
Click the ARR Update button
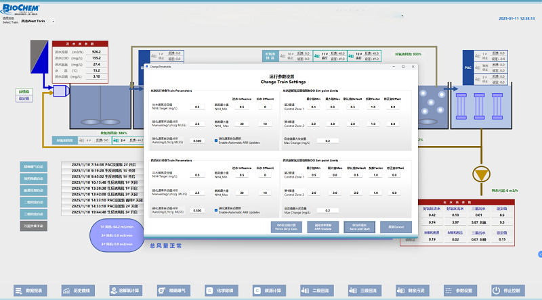pyautogui.click(x=323, y=227)
